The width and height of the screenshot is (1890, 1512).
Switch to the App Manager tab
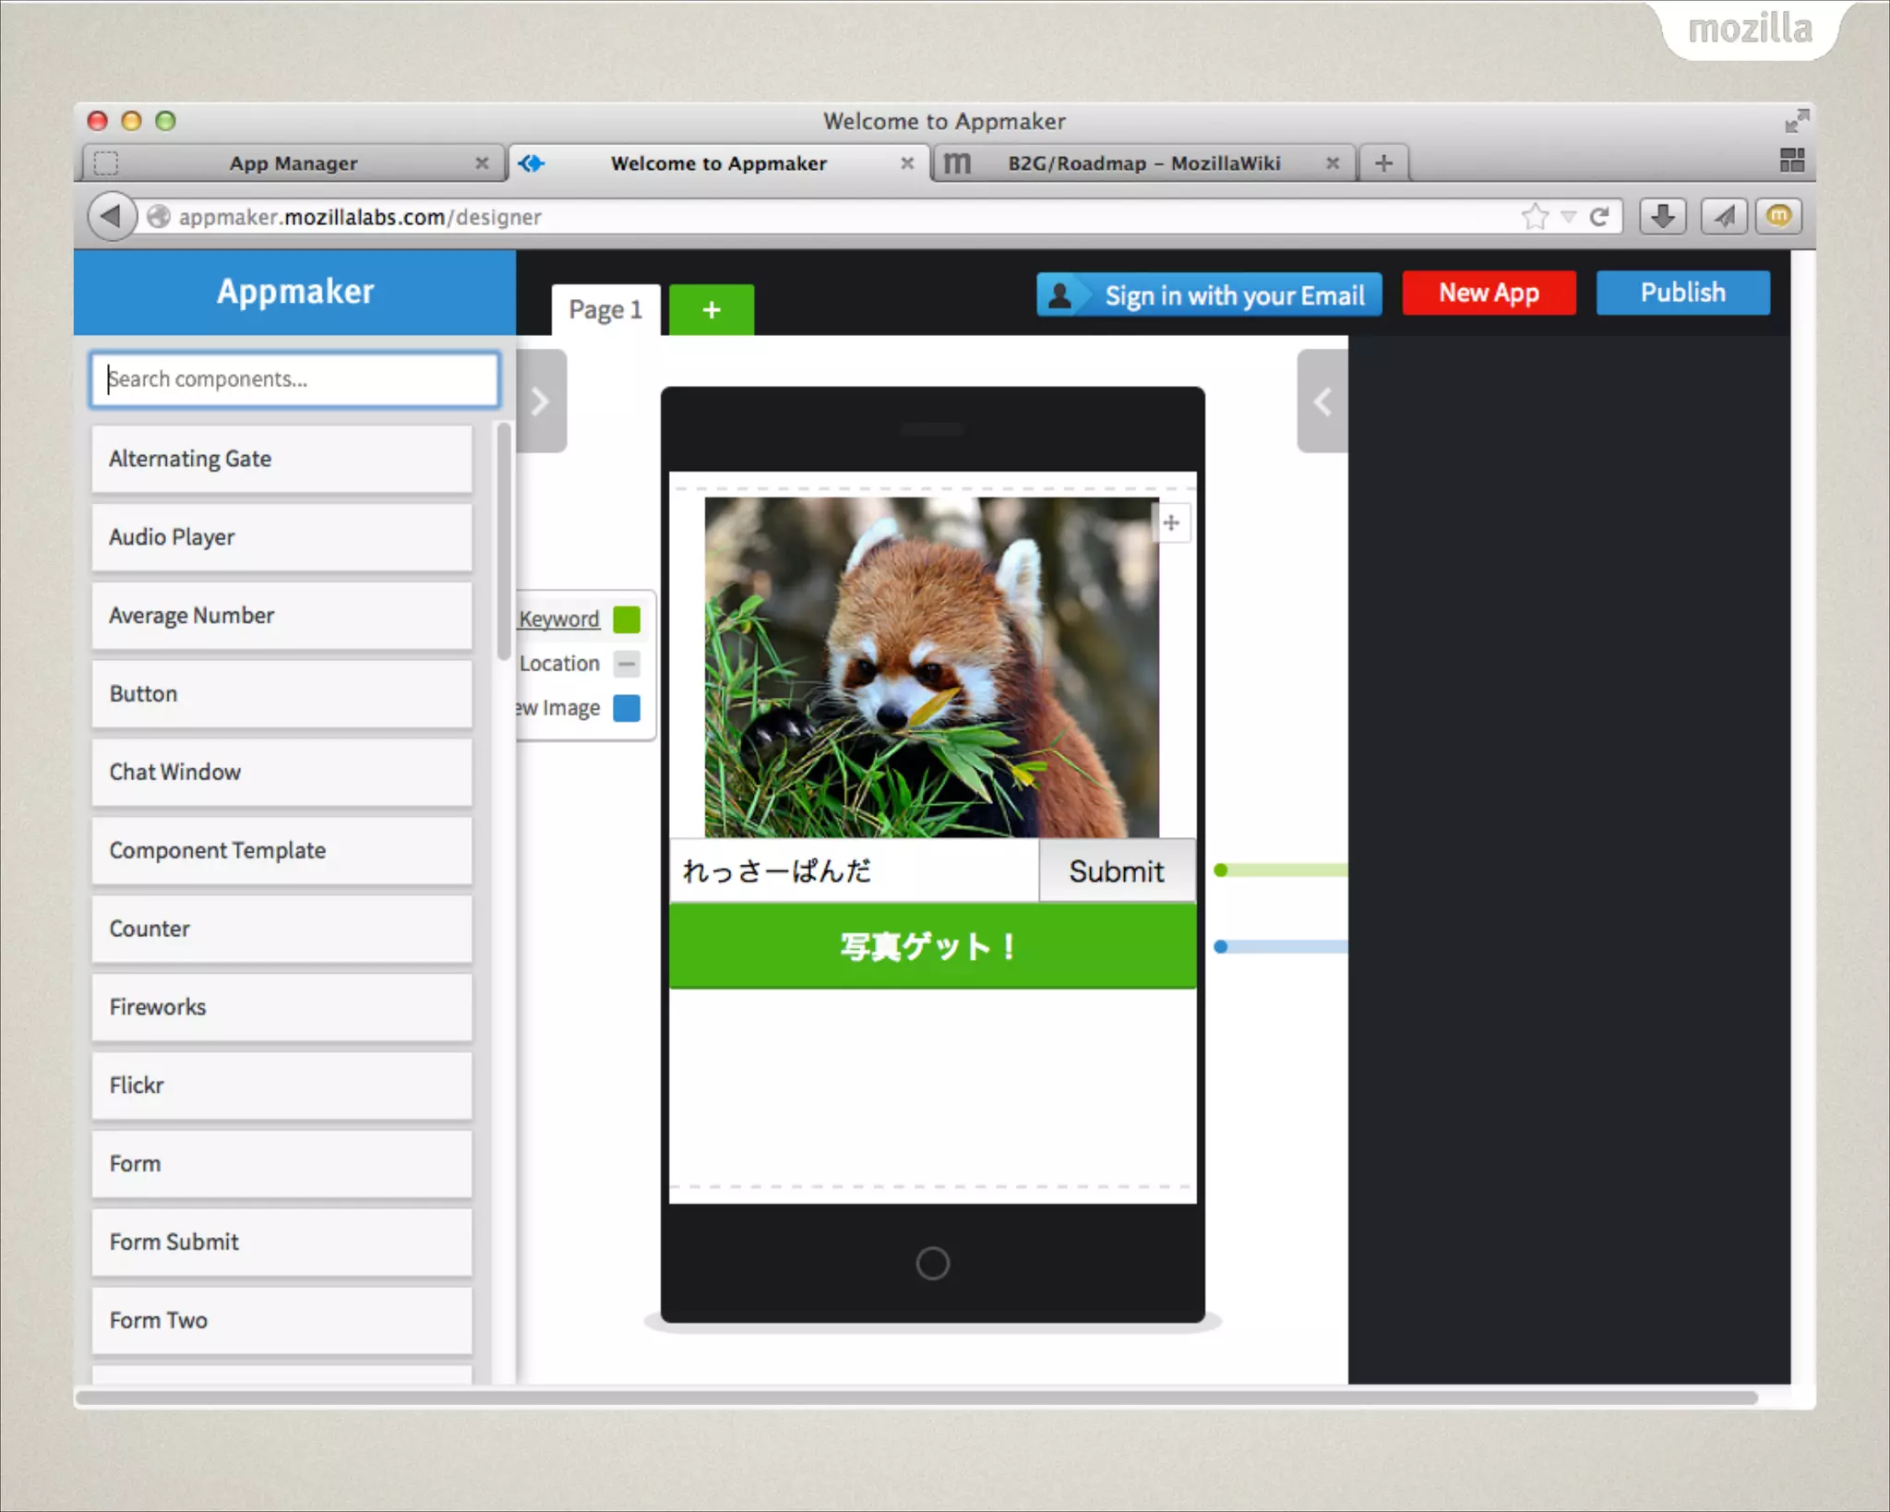293,163
